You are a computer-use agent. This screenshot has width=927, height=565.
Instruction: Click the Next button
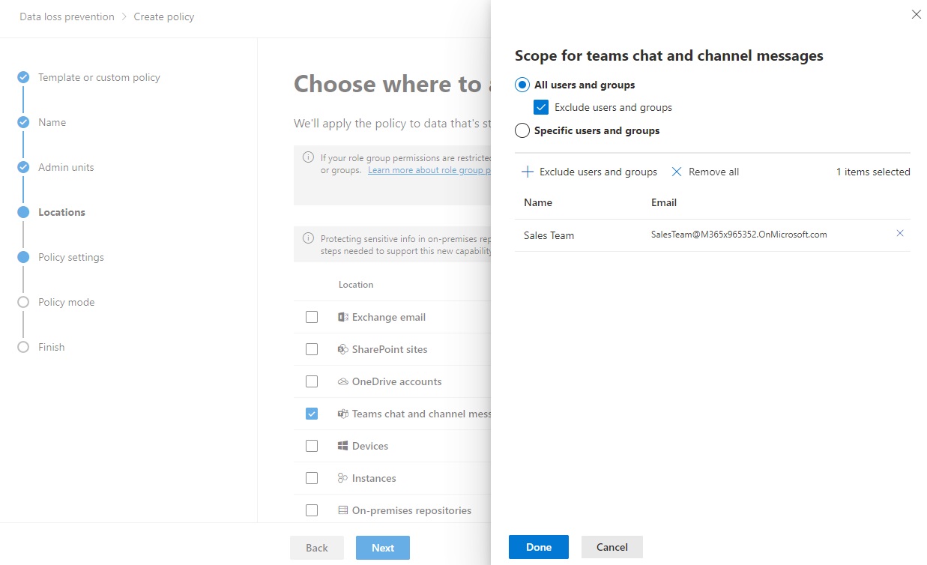tap(383, 548)
